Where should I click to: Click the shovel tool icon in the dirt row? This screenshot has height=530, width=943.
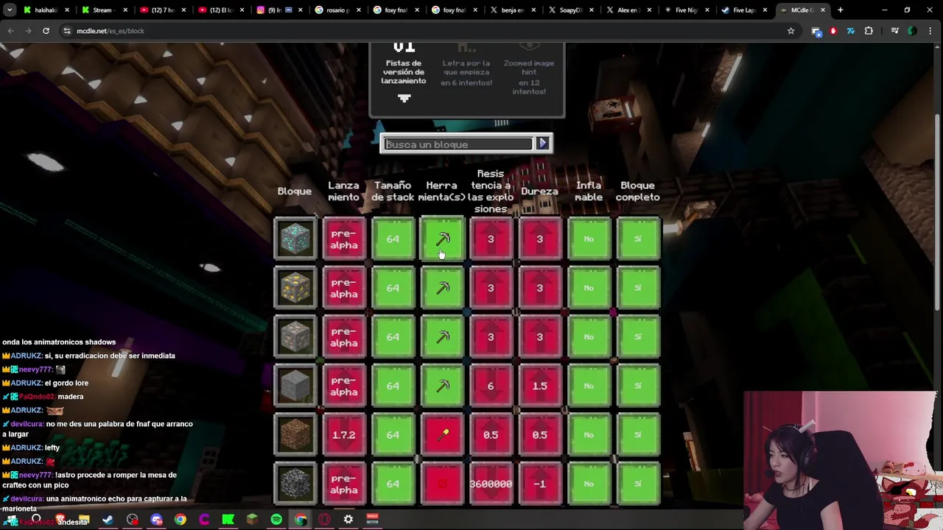click(442, 435)
